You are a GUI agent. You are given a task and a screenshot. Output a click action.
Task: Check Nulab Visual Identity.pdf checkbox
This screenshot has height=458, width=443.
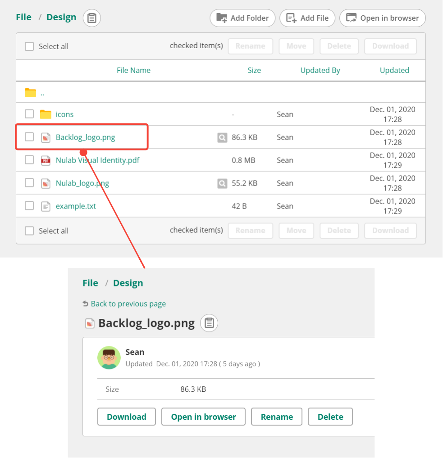(29, 160)
